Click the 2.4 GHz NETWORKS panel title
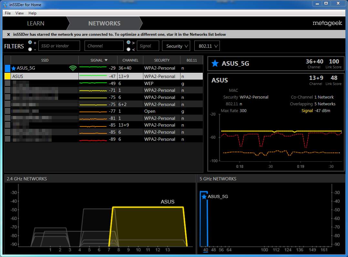Viewport: 348px width, 257px height. coord(26,179)
